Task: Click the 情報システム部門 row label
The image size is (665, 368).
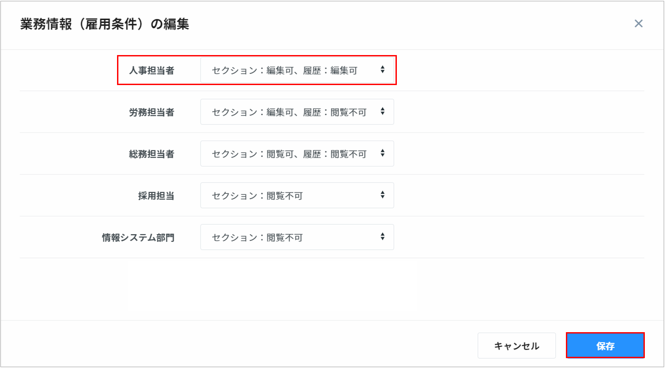Action: click(138, 238)
